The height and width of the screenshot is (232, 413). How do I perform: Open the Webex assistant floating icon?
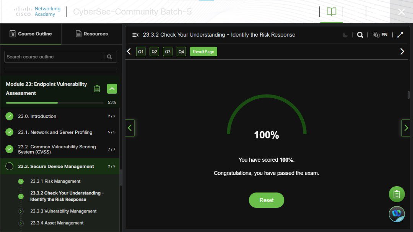(x=397, y=214)
